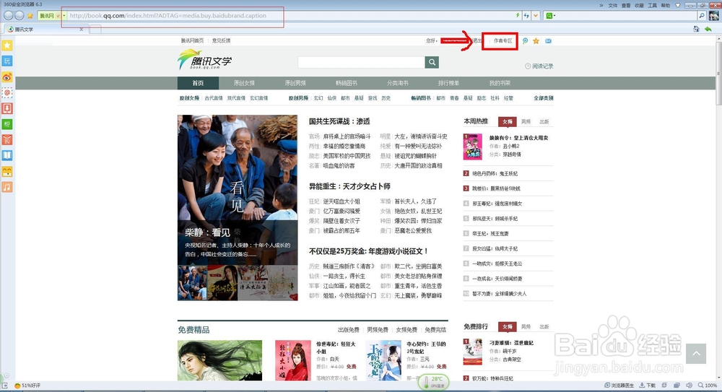Click the Tencent Weibo icon in the page header
The width and height of the screenshot is (722, 392).
click(525, 41)
